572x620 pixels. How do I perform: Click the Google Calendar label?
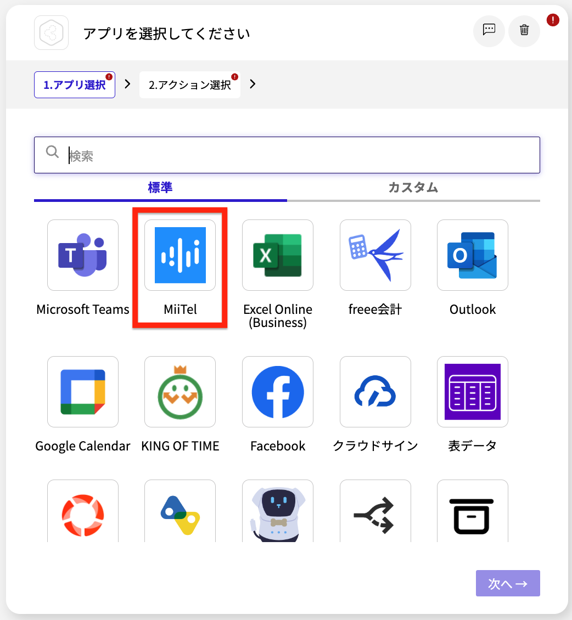coord(83,446)
